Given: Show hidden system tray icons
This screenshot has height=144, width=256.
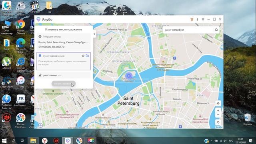Looking at the screenshot, I should [212, 140].
